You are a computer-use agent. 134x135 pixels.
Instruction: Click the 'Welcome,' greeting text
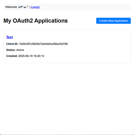click(x=11, y=7)
